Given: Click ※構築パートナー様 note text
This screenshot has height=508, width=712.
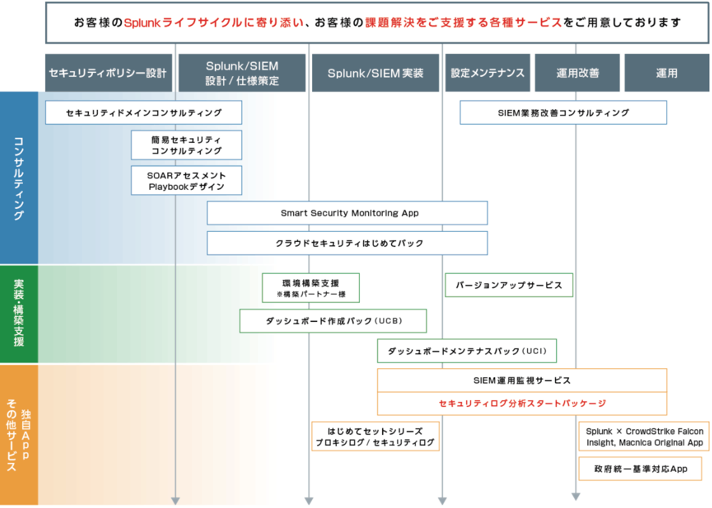Looking at the screenshot, I should click(x=311, y=295).
